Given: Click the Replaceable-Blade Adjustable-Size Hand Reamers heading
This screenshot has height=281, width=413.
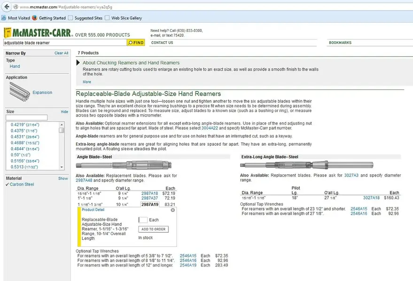Looking at the screenshot, I should tap(148, 94).
